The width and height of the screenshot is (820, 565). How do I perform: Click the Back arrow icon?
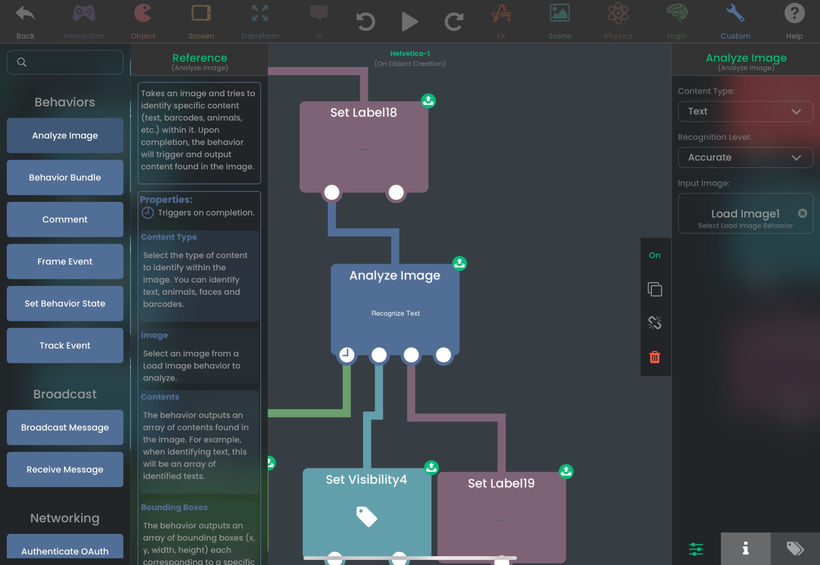click(25, 14)
